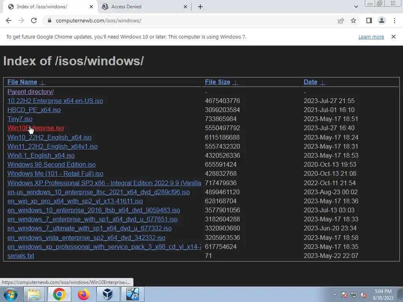Open the Win8.1_English_x64.iso link
The image size is (403, 302).
(x=41, y=155)
